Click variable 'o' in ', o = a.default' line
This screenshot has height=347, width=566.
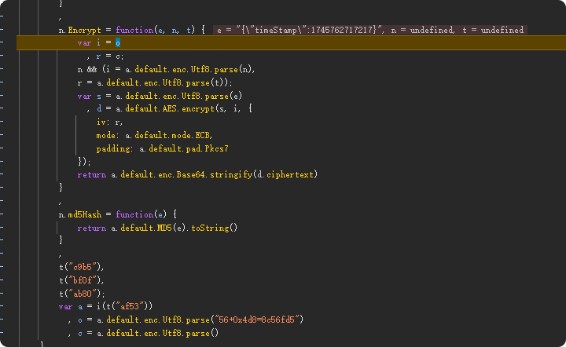point(80,320)
